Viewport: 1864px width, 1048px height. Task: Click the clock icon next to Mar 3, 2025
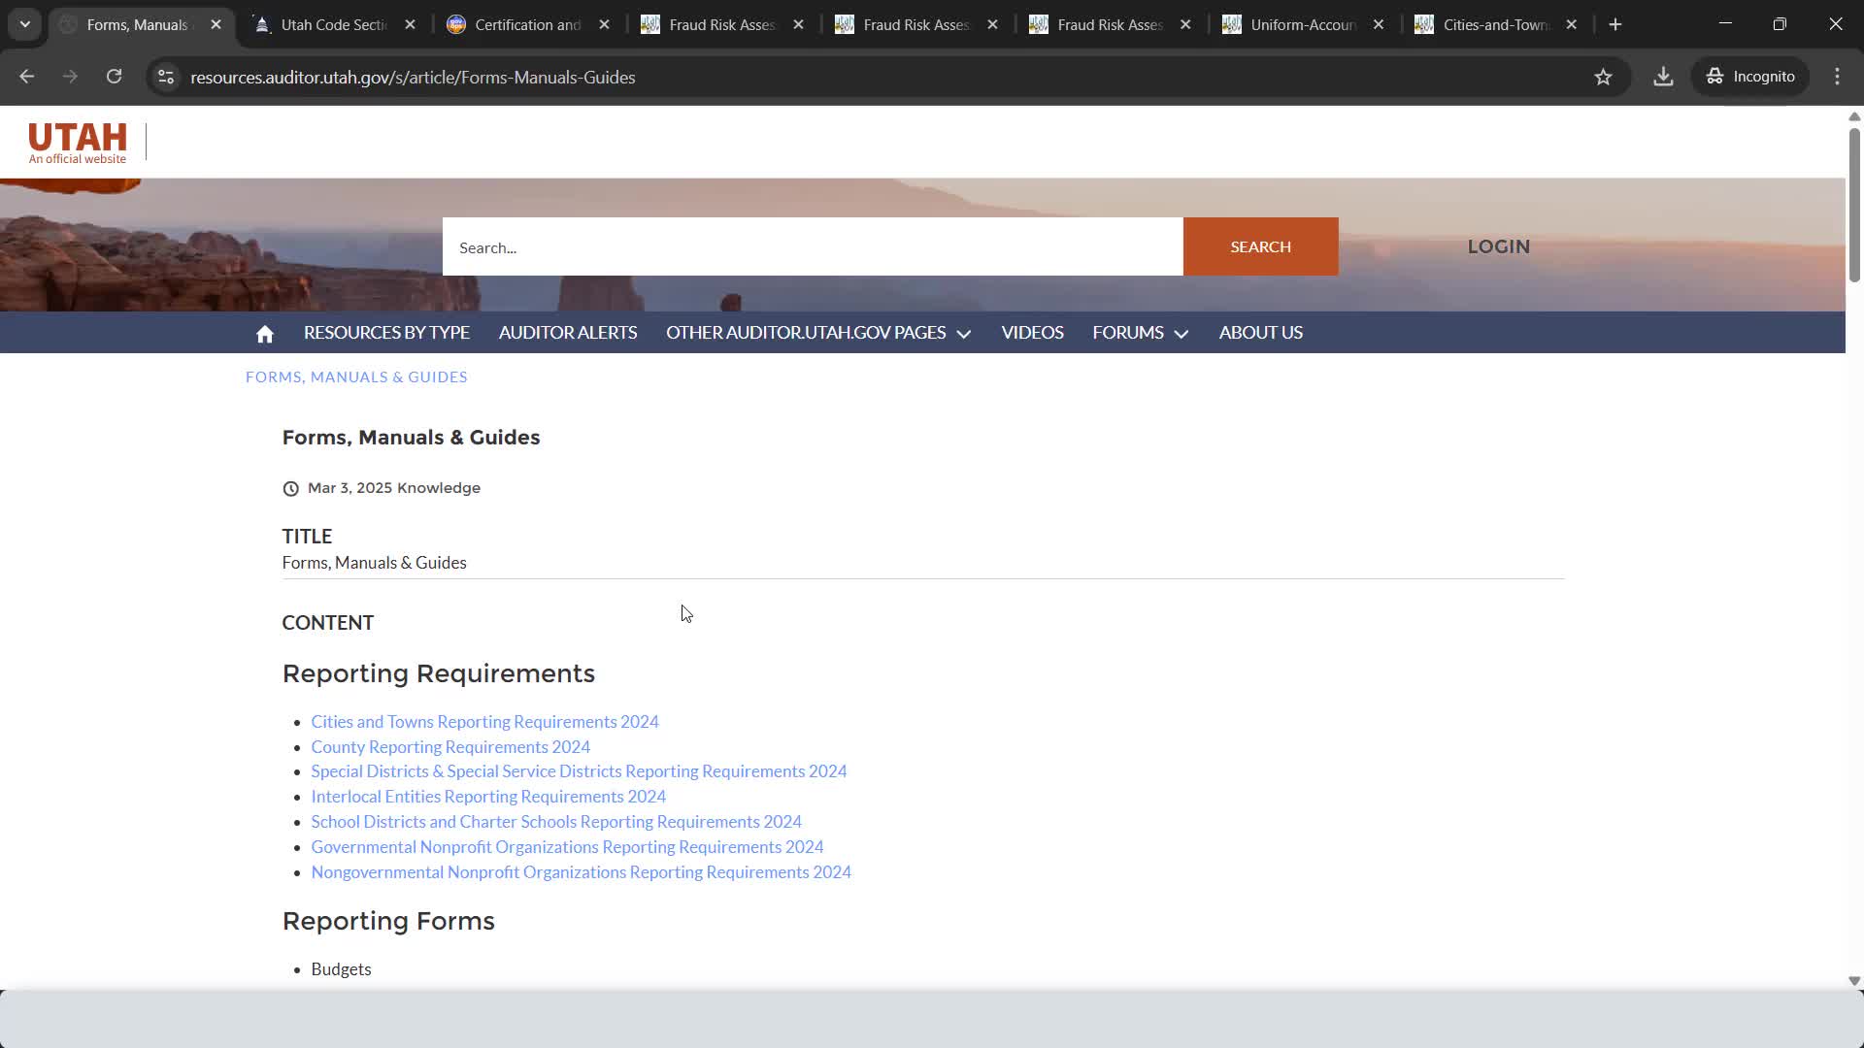tap(291, 488)
